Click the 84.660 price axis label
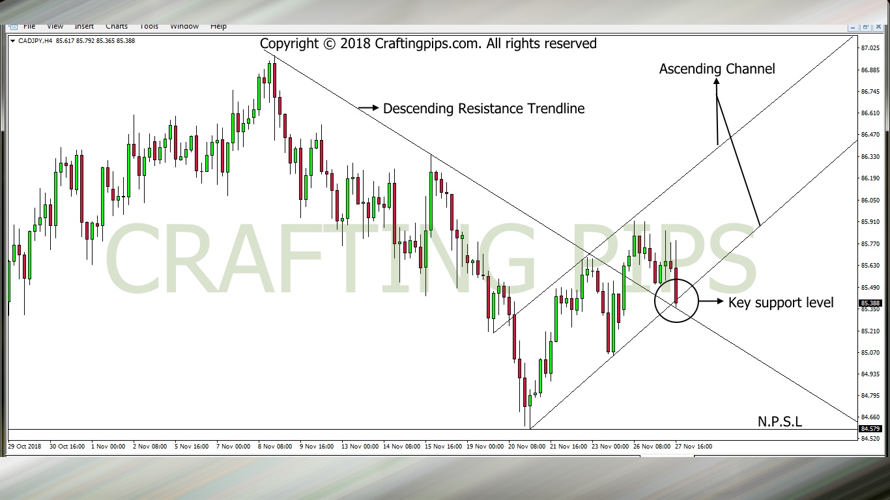 [870, 417]
